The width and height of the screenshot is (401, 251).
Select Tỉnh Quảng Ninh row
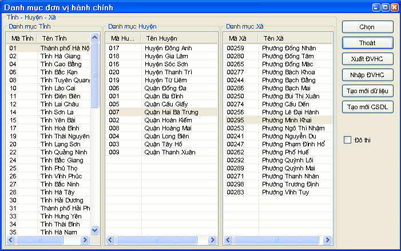click(x=48, y=152)
